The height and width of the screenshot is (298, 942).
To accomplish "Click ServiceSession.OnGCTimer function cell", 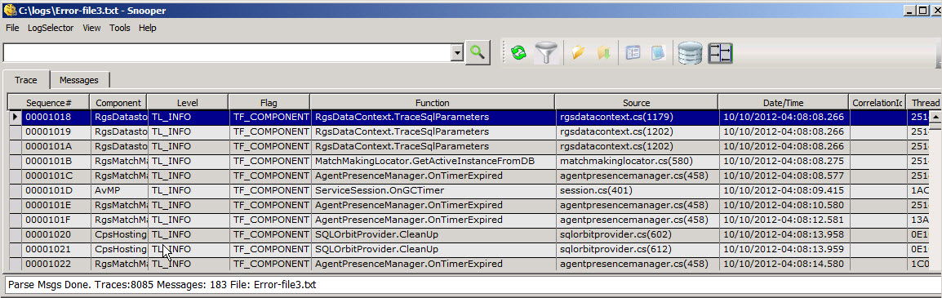I will [433, 190].
